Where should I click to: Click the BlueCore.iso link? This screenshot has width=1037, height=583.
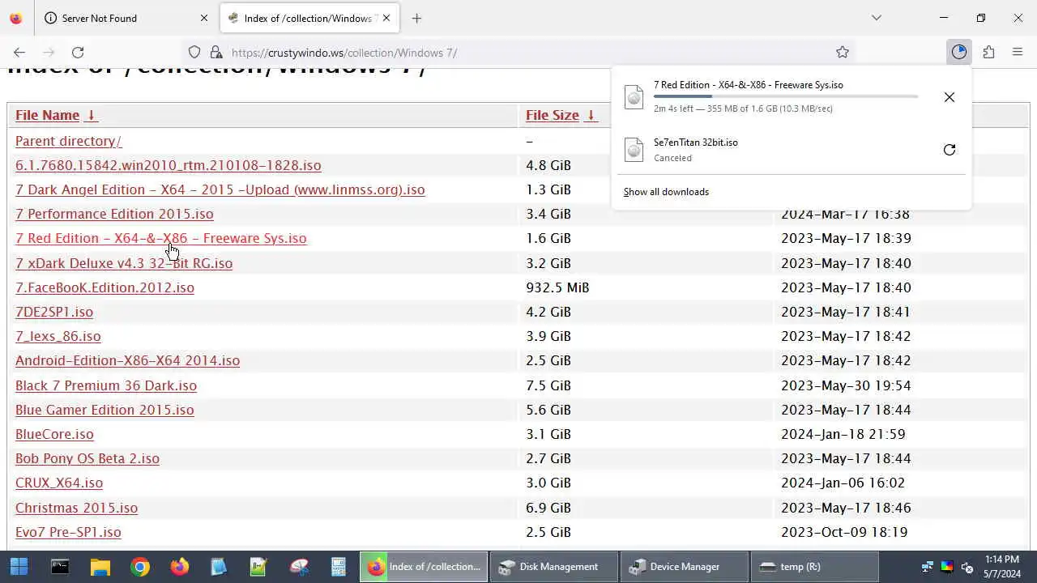click(54, 434)
